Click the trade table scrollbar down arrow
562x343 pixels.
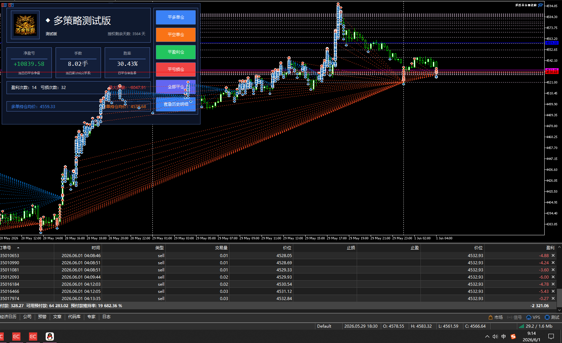tap(559, 310)
